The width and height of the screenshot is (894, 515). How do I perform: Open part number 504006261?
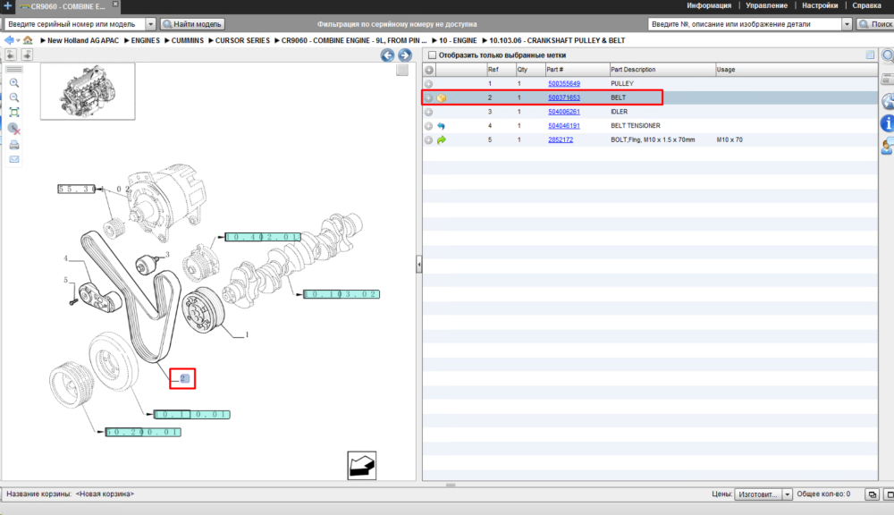point(564,112)
